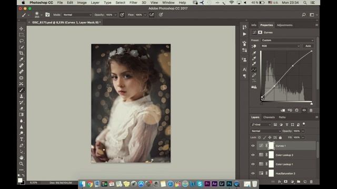Toggle Curves adjustment visibility in Properties panel
The width and height of the screenshot is (337, 189).
(x=304, y=110)
